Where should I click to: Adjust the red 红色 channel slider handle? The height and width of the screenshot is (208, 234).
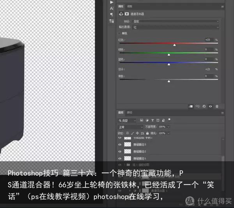point(174,45)
